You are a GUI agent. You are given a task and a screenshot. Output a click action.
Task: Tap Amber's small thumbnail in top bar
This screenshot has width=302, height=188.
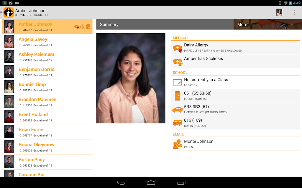(279, 12)
